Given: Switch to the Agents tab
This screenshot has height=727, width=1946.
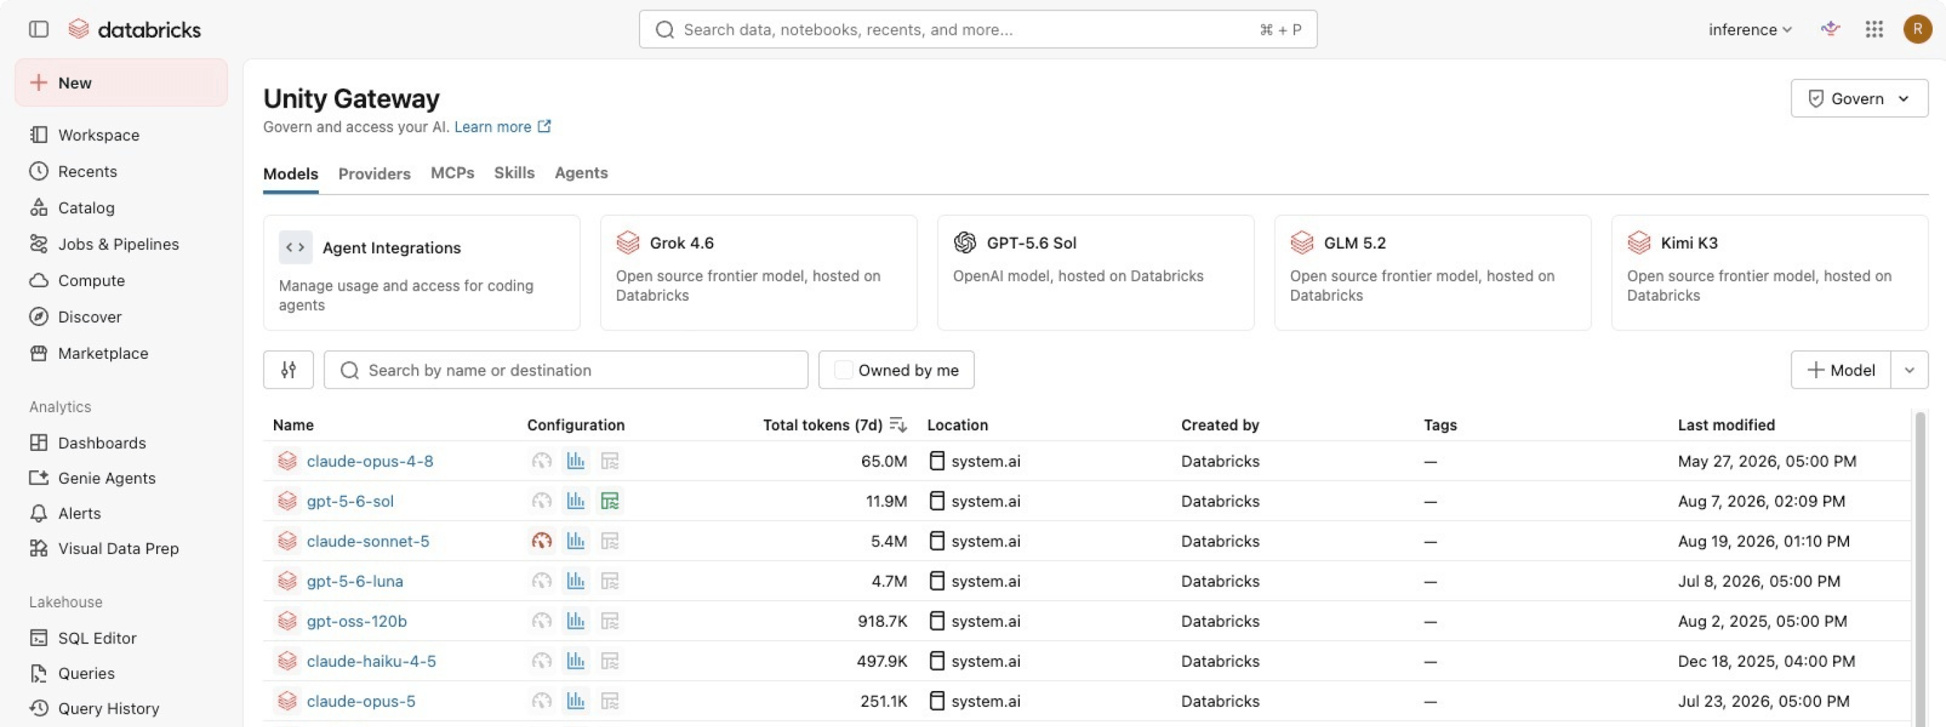Looking at the screenshot, I should pyautogui.click(x=581, y=173).
